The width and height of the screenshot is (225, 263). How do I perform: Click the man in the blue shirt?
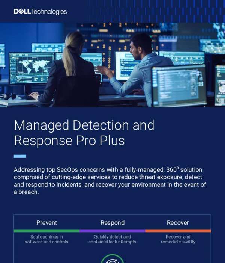click(144, 68)
